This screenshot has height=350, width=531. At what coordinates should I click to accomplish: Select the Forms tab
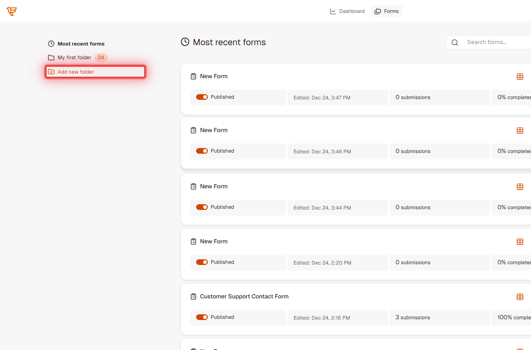[386, 11]
